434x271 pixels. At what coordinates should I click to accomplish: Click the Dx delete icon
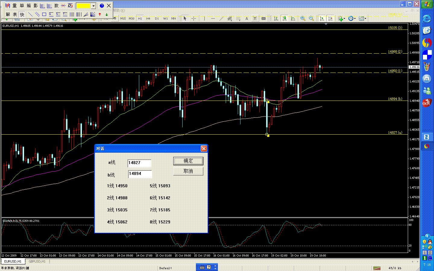(x=70, y=6)
